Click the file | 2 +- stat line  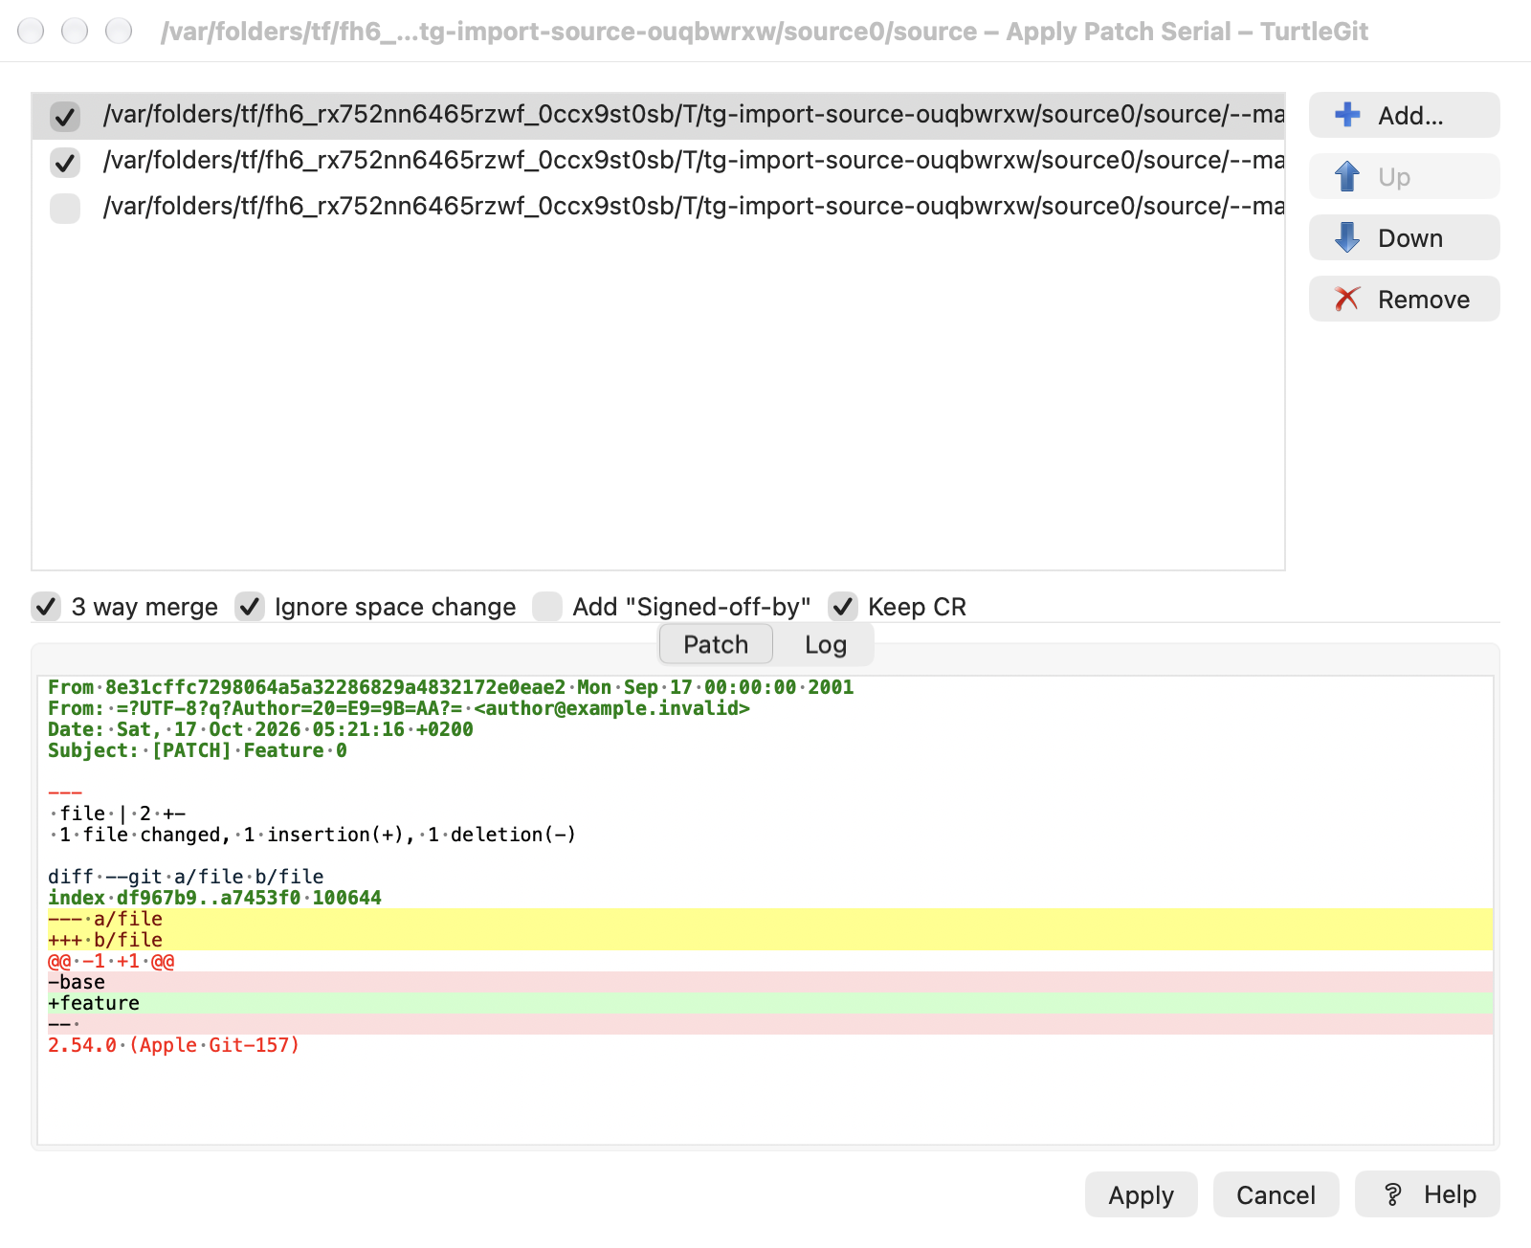[117, 813]
